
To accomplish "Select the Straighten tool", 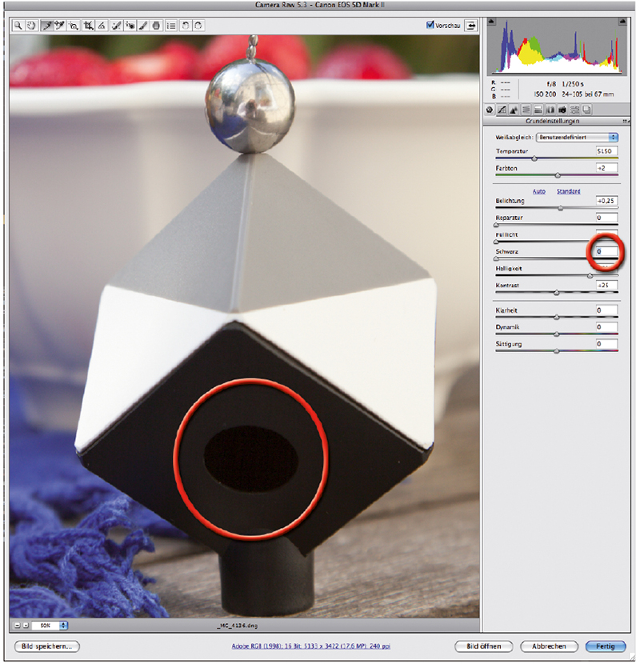I will point(102,26).
